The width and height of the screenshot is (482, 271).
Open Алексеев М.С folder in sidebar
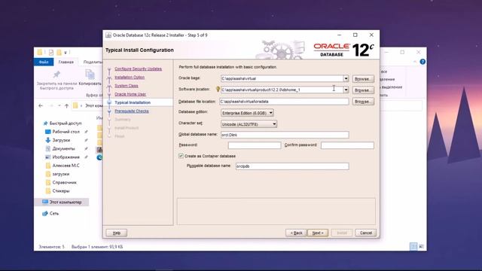click(x=66, y=166)
